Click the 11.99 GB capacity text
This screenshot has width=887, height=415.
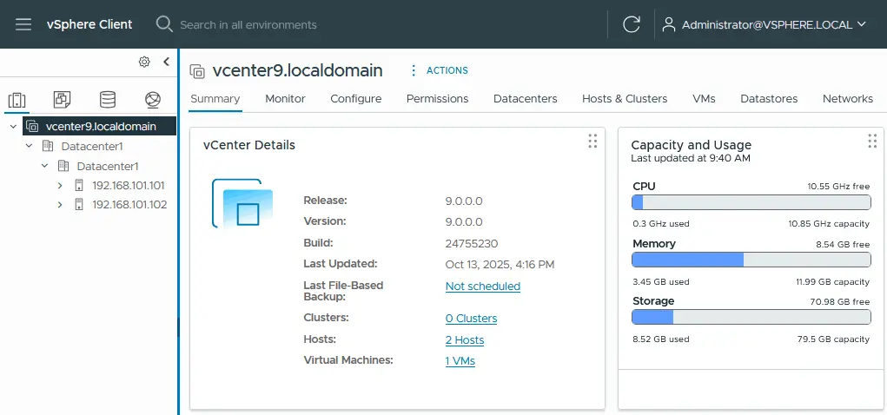point(831,281)
